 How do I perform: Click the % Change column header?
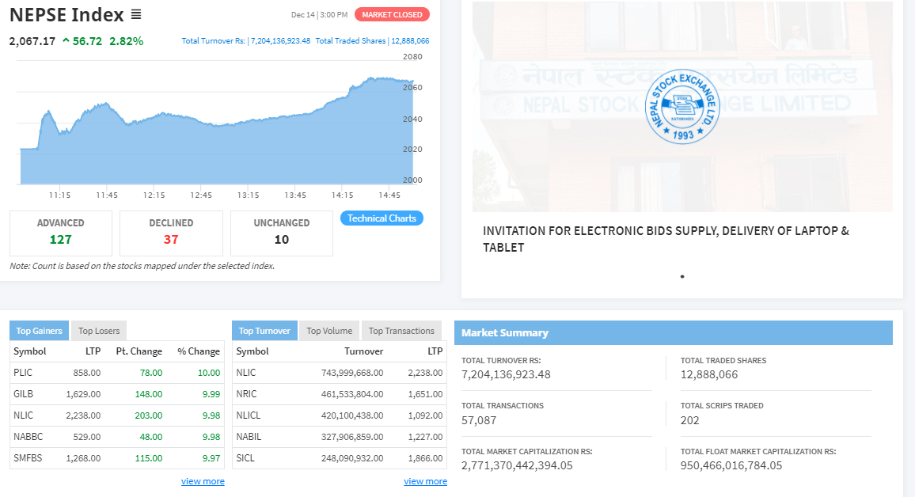[199, 351]
